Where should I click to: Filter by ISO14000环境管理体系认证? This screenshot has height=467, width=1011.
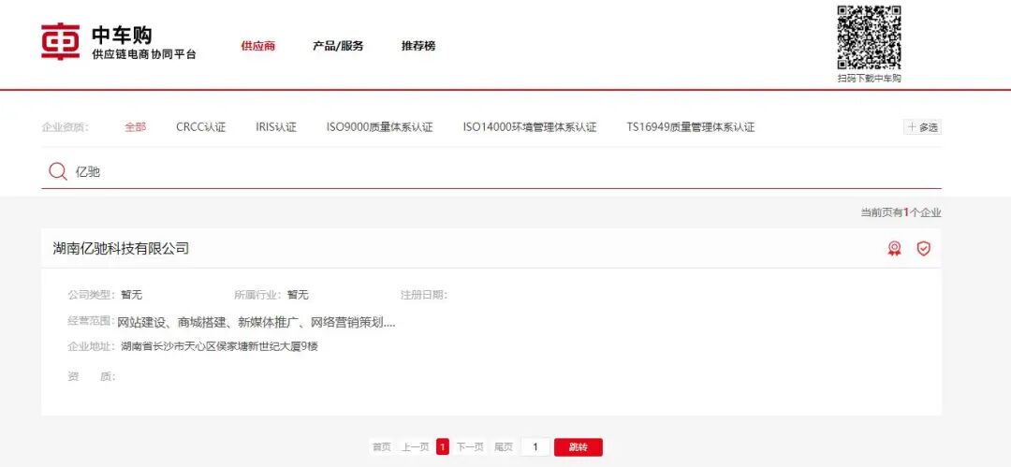(x=529, y=127)
